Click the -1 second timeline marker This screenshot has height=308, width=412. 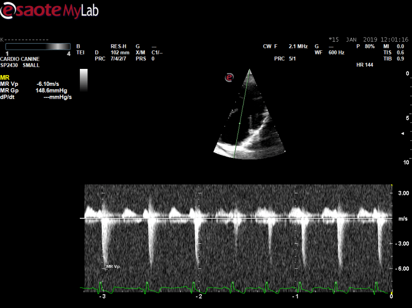(x=295, y=297)
